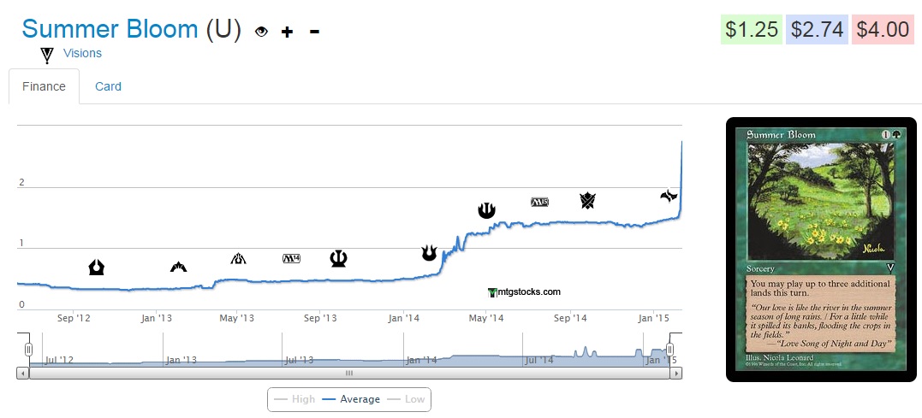Image resolution: width=922 pixels, height=418 pixels.
Task: Click the eye watch icon beside the card title
Action: tap(262, 32)
